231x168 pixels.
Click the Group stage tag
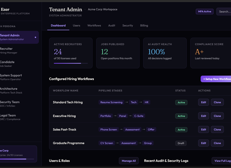(148, 143)
